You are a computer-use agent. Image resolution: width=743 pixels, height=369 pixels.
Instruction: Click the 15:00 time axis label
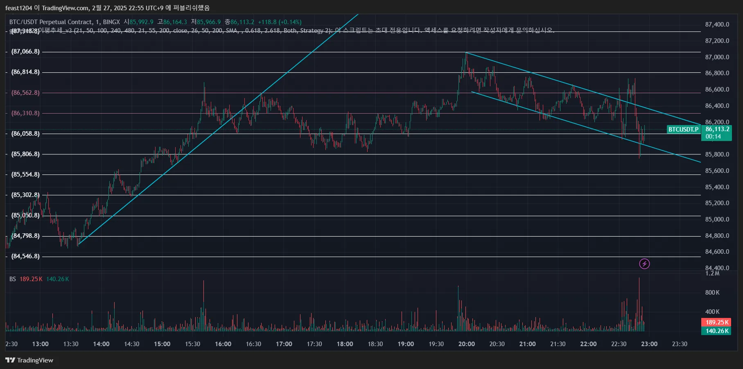tap(162, 344)
